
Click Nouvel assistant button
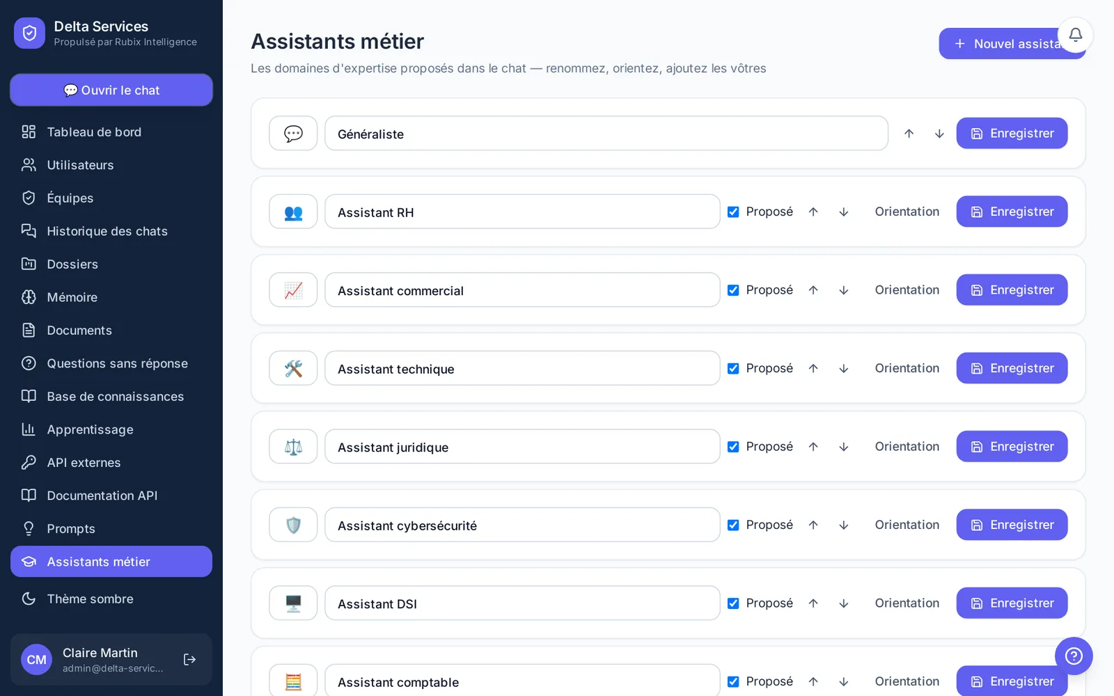click(1012, 44)
